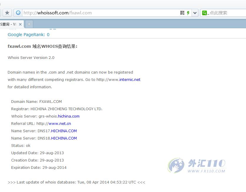This screenshot has height=192, width=246.
Task: Open a new tab with the plus button
Action: click(x=29, y=24)
